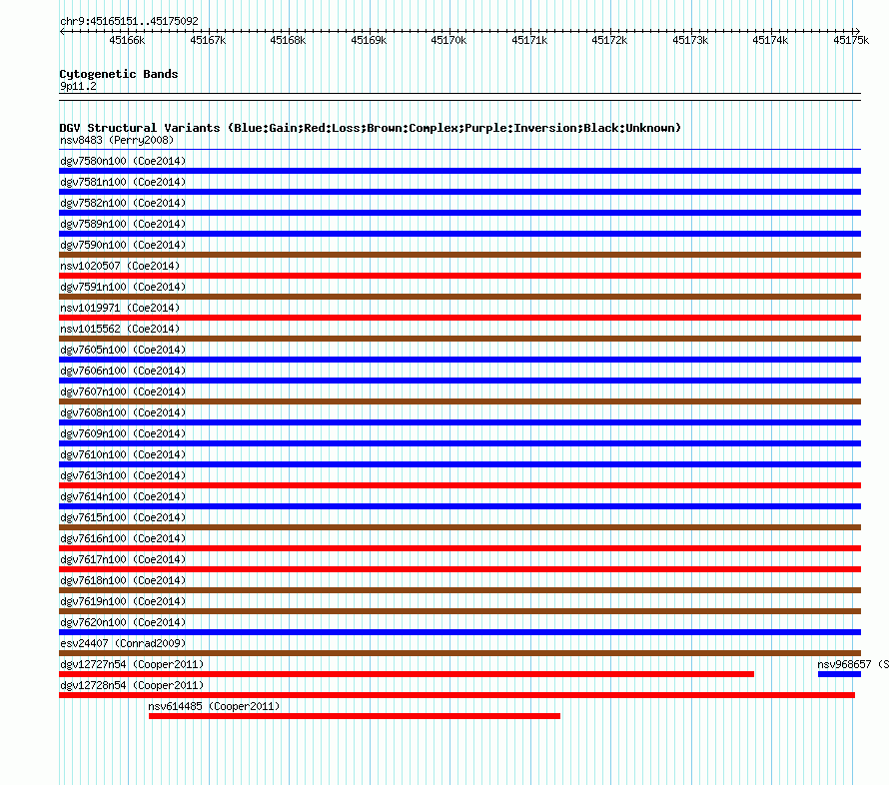Open variant nsv1019971 (Coe2014) label

[x=120, y=308]
